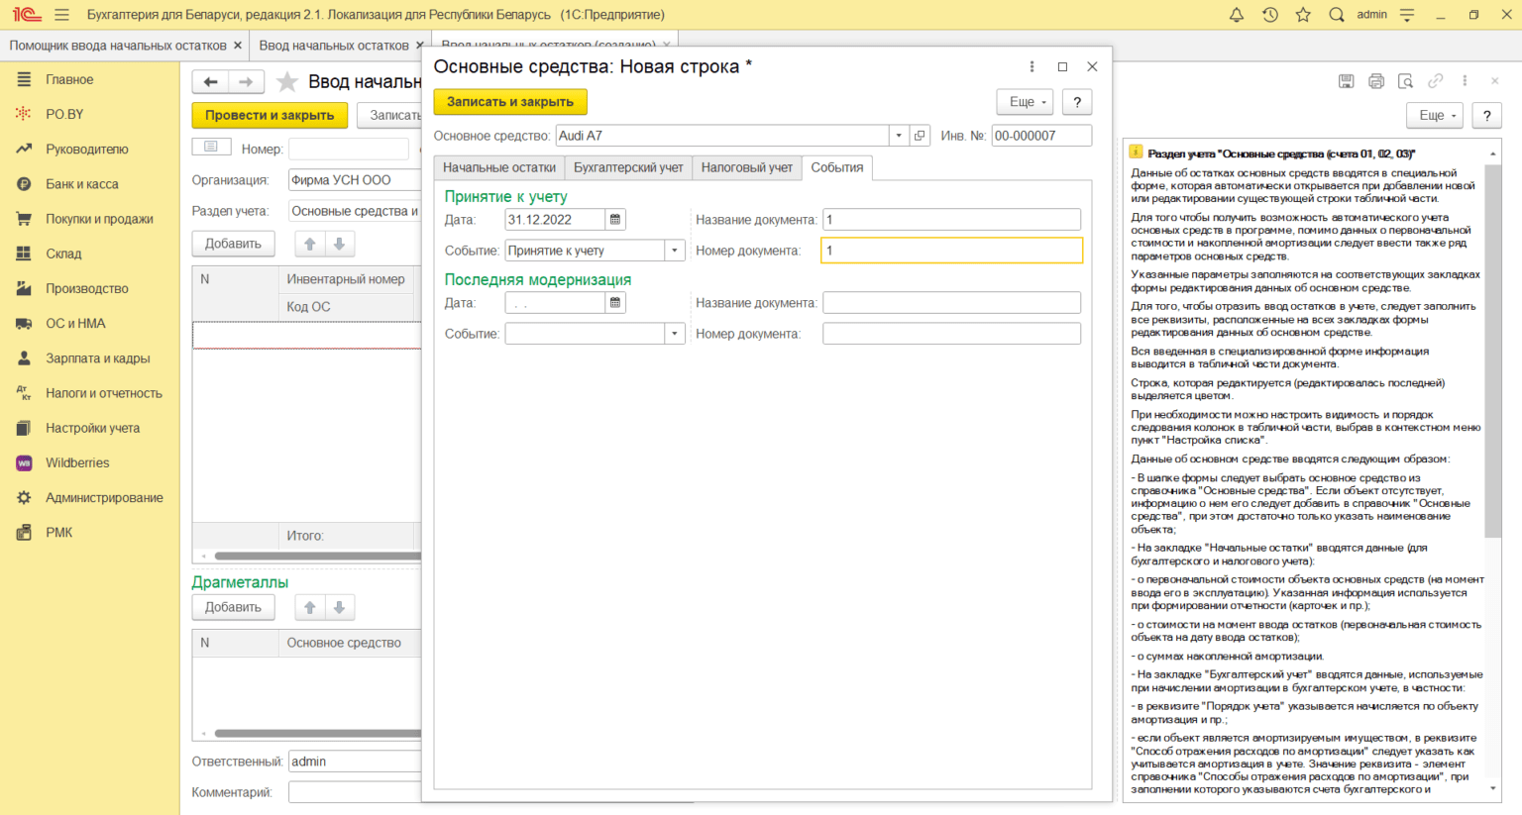Click the print icon in right toolbar

pos(1375,81)
